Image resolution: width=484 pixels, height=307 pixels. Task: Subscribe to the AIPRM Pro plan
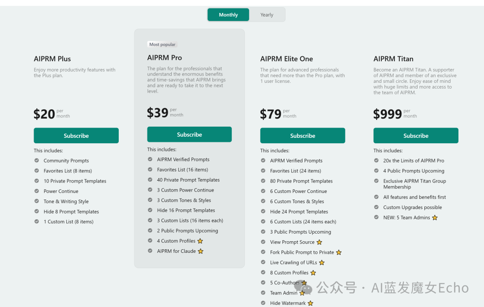[189, 134]
